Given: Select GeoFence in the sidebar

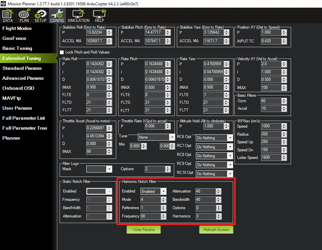Looking at the screenshot, I should [14, 38].
